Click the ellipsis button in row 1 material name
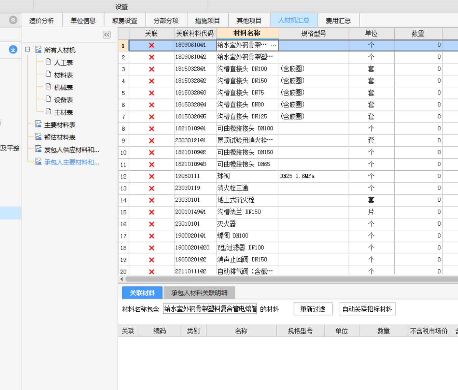Screen dimensions: 458x390 pyautogui.click(x=273, y=45)
